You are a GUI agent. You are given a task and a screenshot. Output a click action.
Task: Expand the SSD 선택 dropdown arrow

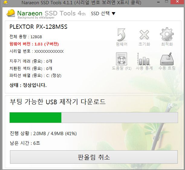(113, 14)
